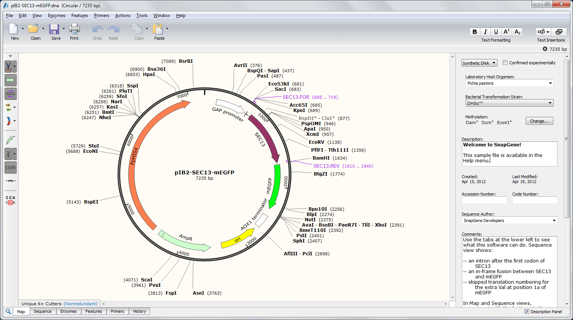Image resolution: width=573 pixels, height=320 pixels.
Task: Click the Save disk icon
Action: click(54, 29)
